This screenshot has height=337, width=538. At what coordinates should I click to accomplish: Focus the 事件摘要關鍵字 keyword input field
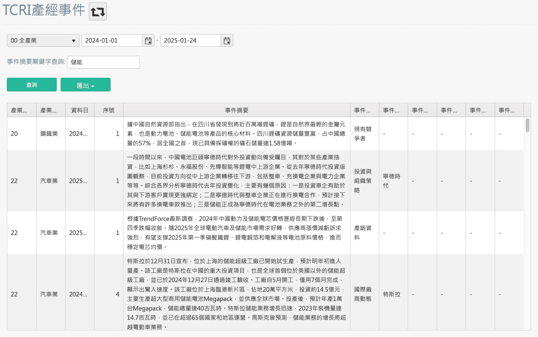[103, 62]
